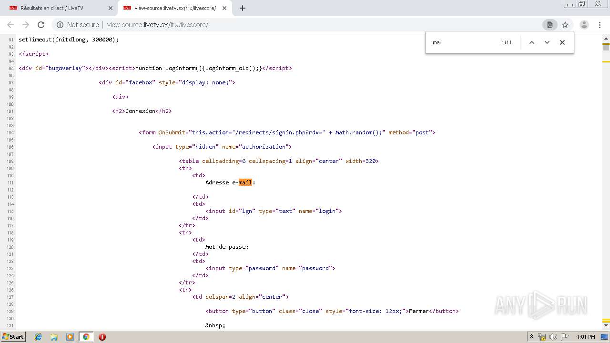Viewport: 610px width, 343px height.
Task: Open the Windows Start menu
Action: pyautogui.click(x=13, y=337)
